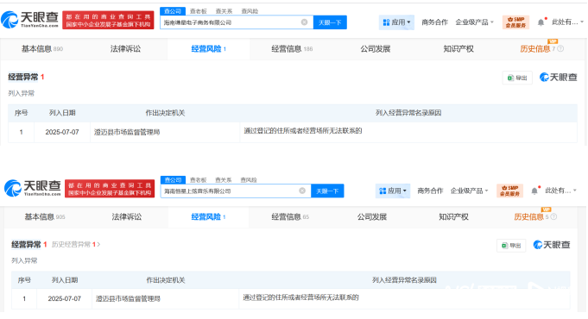
Task: Expand 企业级产品 menu on the 音乐 page
Action: [x=469, y=191]
